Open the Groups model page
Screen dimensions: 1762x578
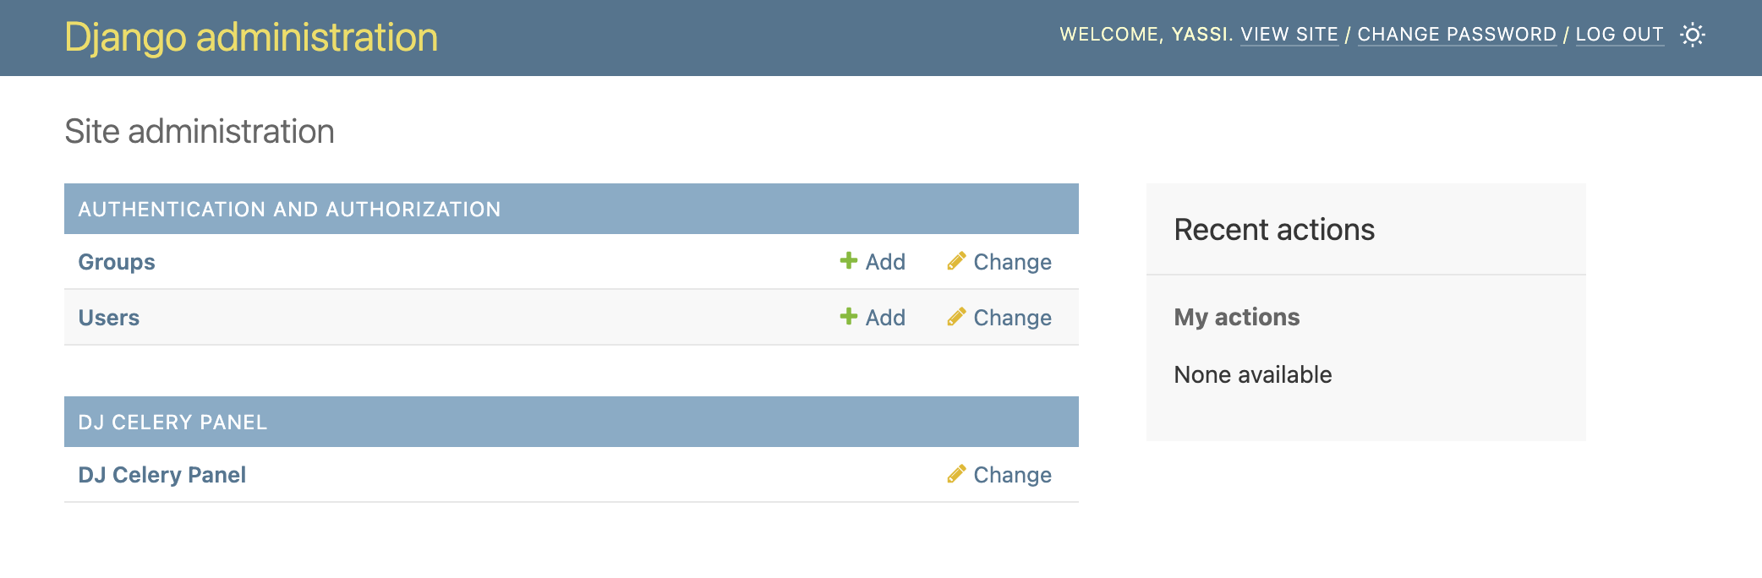pyautogui.click(x=116, y=261)
